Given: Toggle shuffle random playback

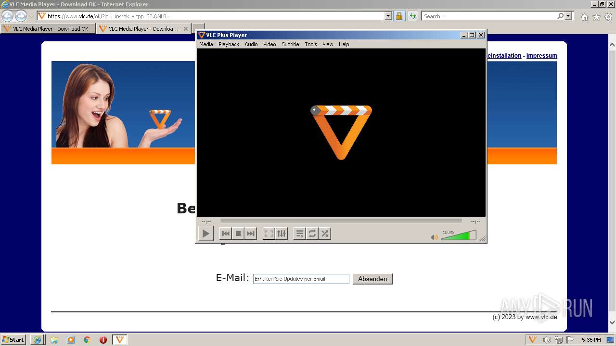Looking at the screenshot, I should tap(325, 234).
